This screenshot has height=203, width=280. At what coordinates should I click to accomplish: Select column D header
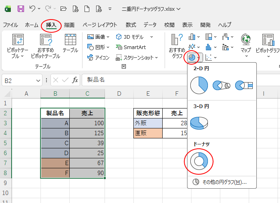[119, 93]
